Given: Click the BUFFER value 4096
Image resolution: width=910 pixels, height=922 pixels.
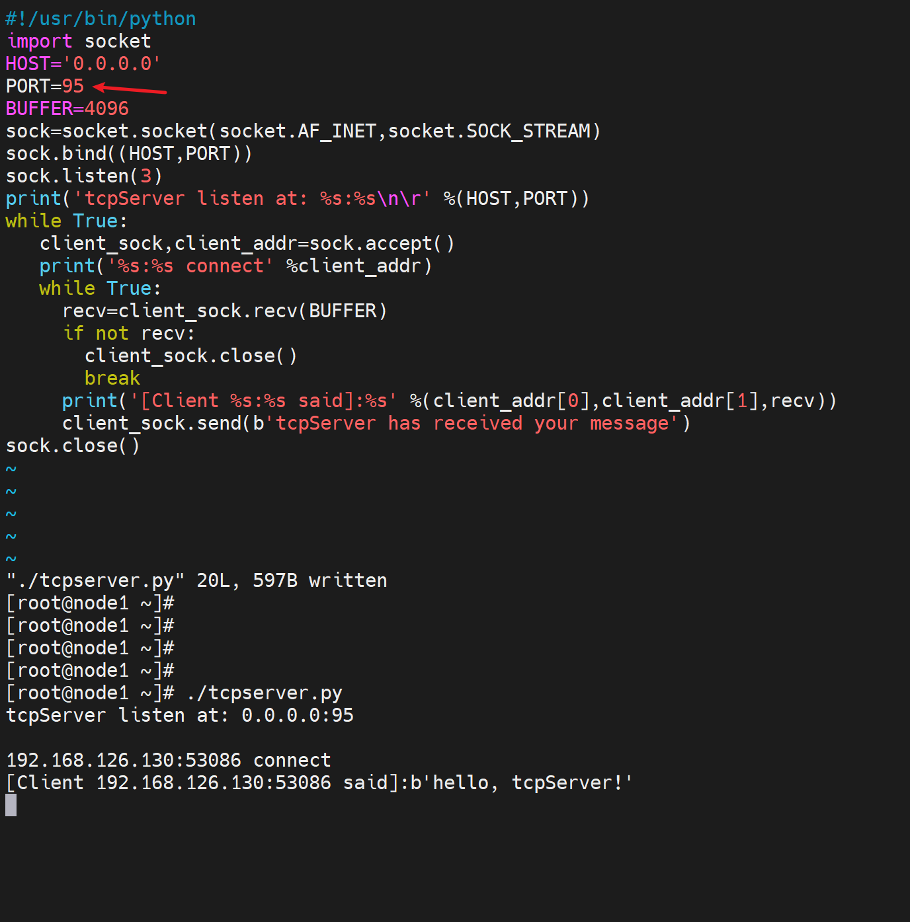Looking at the screenshot, I should pos(106,108).
